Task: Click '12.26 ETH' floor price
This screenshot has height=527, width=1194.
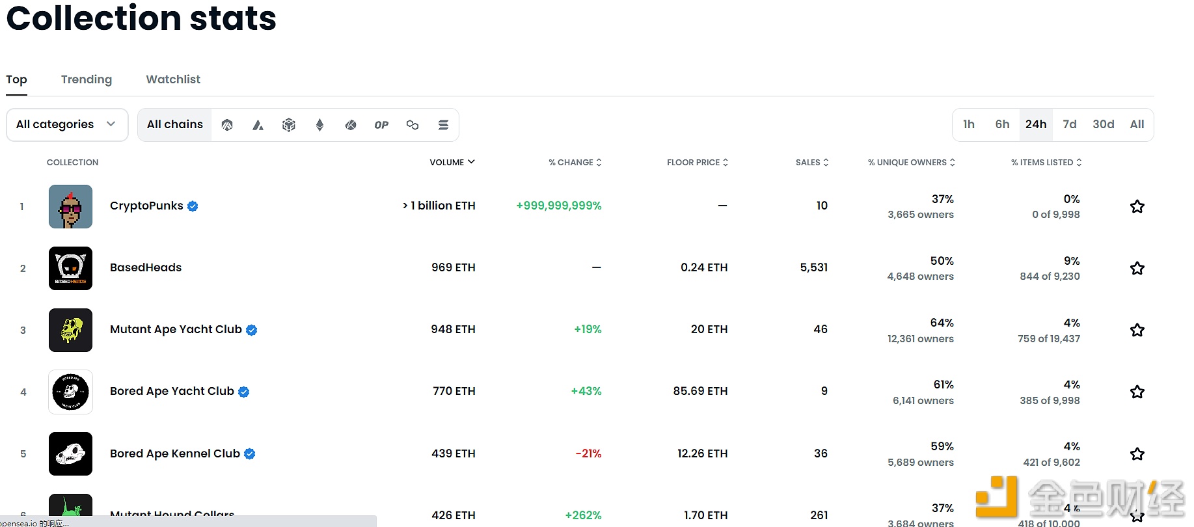Action: pos(702,453)
